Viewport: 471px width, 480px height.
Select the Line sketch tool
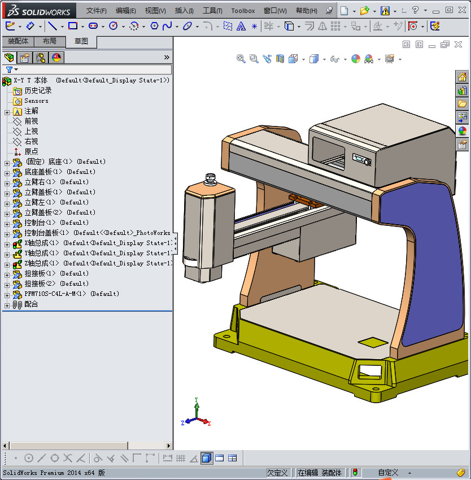(x=52, y=26)
